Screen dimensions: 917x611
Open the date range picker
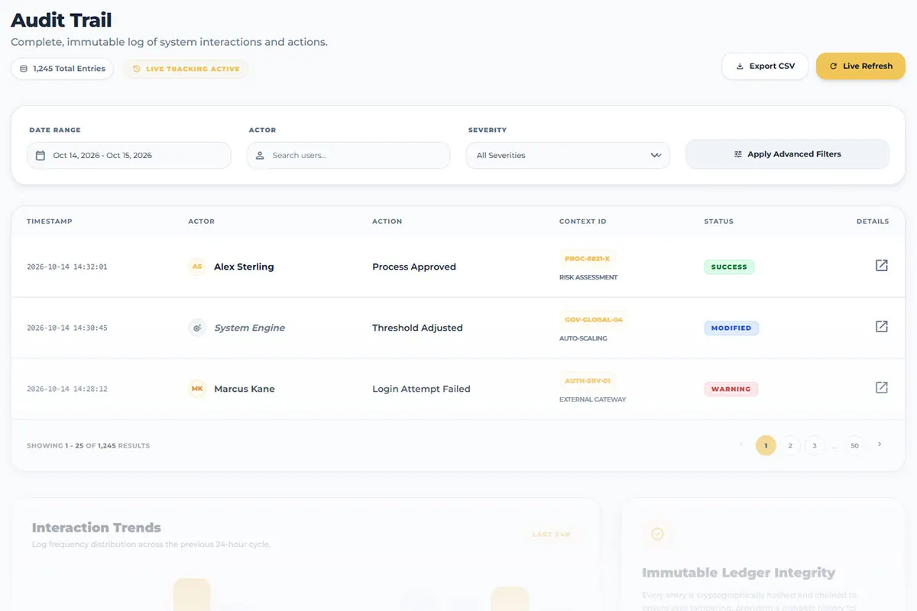(129, 155)
